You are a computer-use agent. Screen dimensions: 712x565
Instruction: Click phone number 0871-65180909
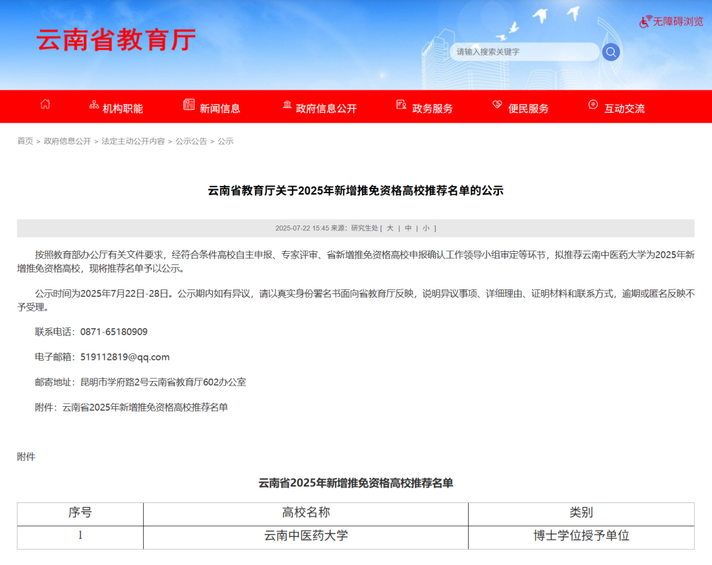pos(114,332)
